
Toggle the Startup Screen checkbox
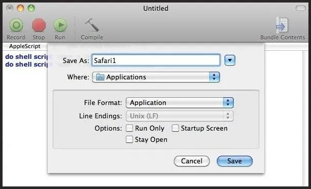coord(175,128)
